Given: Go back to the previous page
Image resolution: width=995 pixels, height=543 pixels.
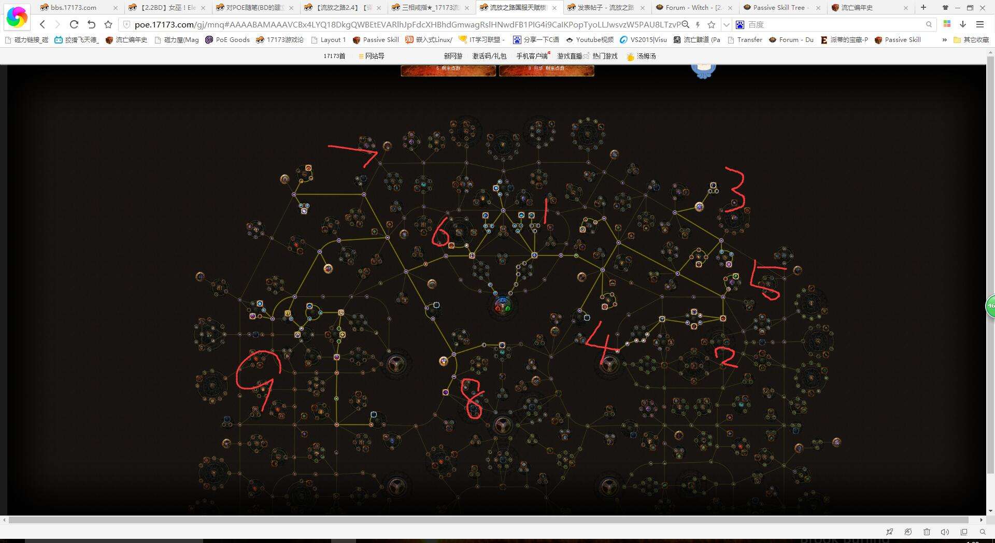Looking at the screenshot, I should tap(42, 24).
